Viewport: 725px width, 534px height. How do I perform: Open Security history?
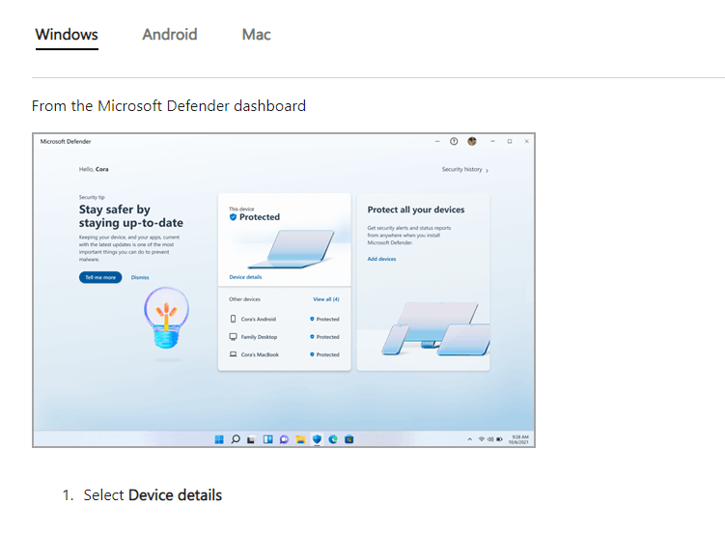point(464,170)
